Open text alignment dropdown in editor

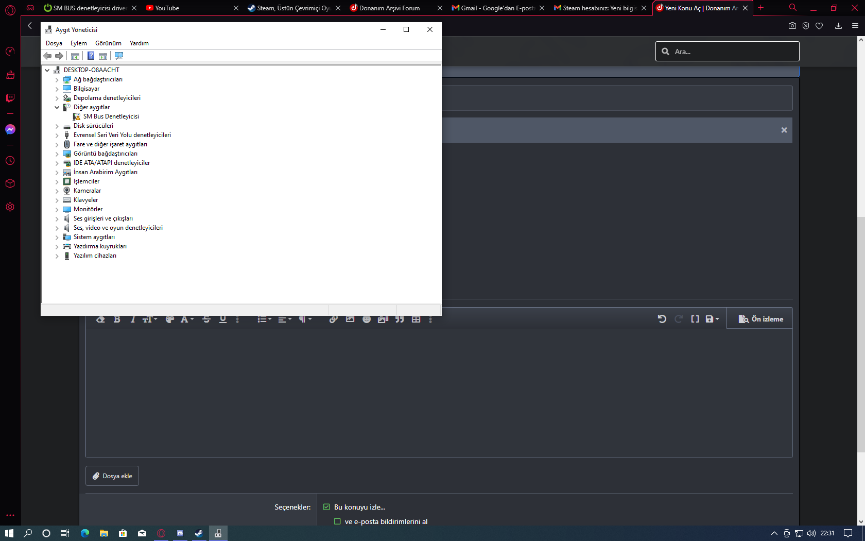click(285, 319)
